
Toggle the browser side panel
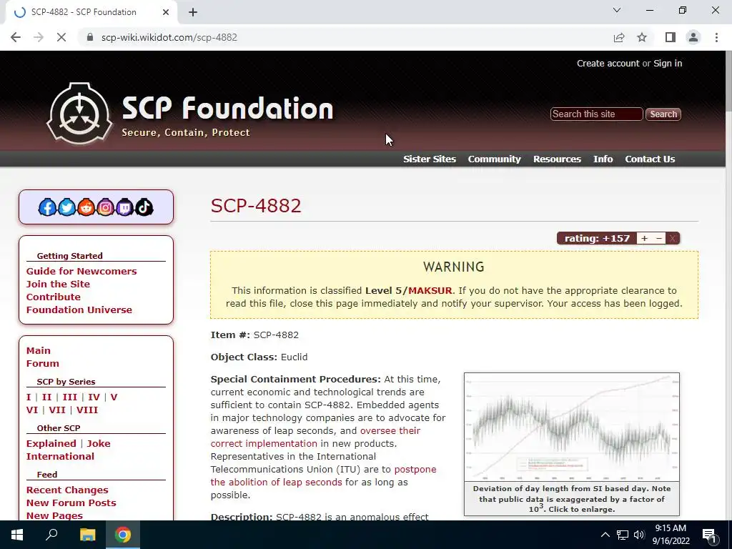(x=671, y=37)
